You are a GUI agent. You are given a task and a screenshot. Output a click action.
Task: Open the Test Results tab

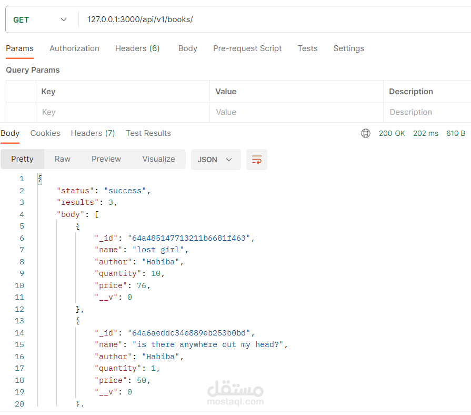[x=148, y=133]
